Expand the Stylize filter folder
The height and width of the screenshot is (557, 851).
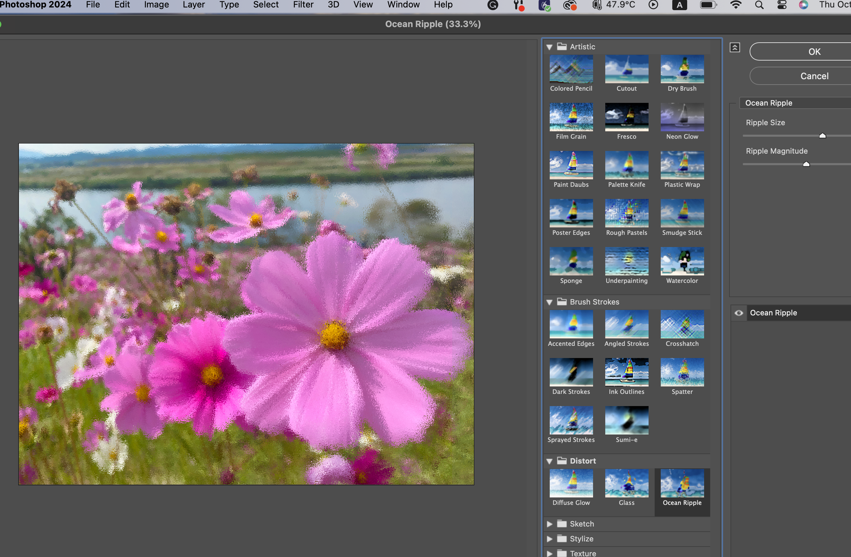tap(550, 539)
